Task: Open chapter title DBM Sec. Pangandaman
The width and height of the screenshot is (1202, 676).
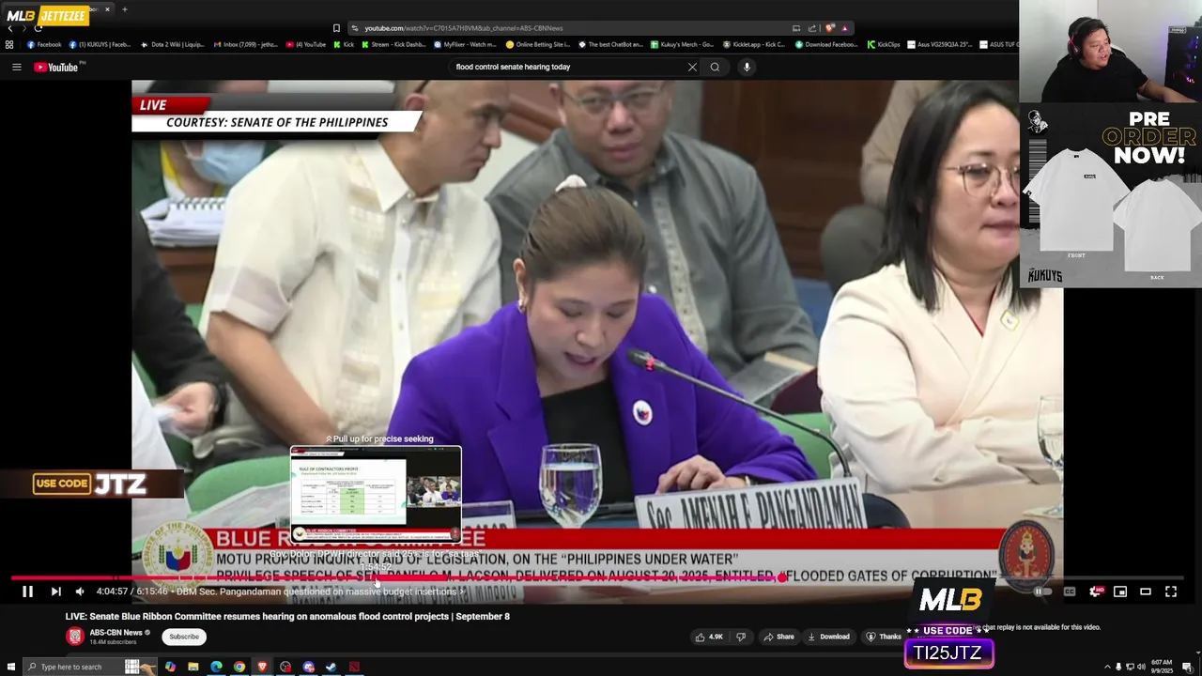Action: tap(322, 591)
